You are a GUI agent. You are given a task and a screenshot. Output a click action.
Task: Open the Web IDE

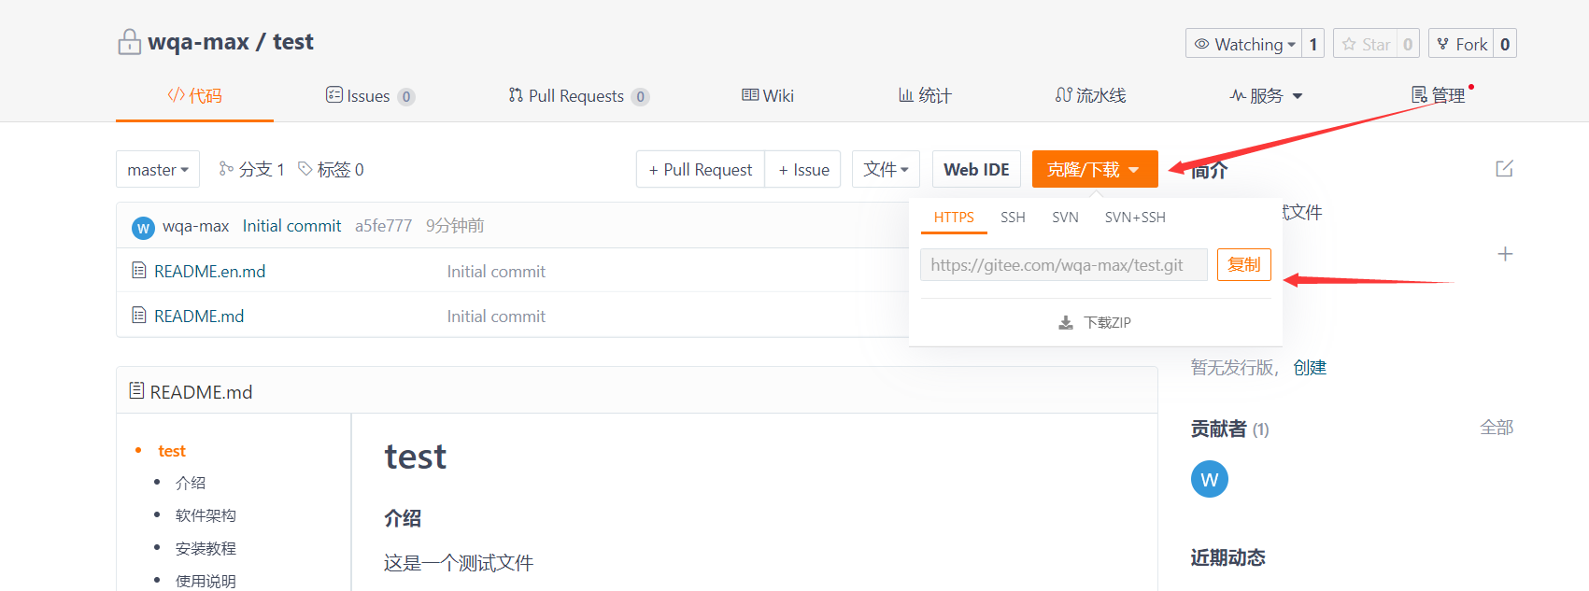point(976,170)
